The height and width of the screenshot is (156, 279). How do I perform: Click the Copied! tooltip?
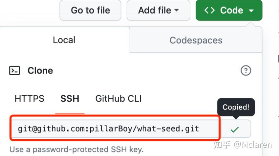236,107
